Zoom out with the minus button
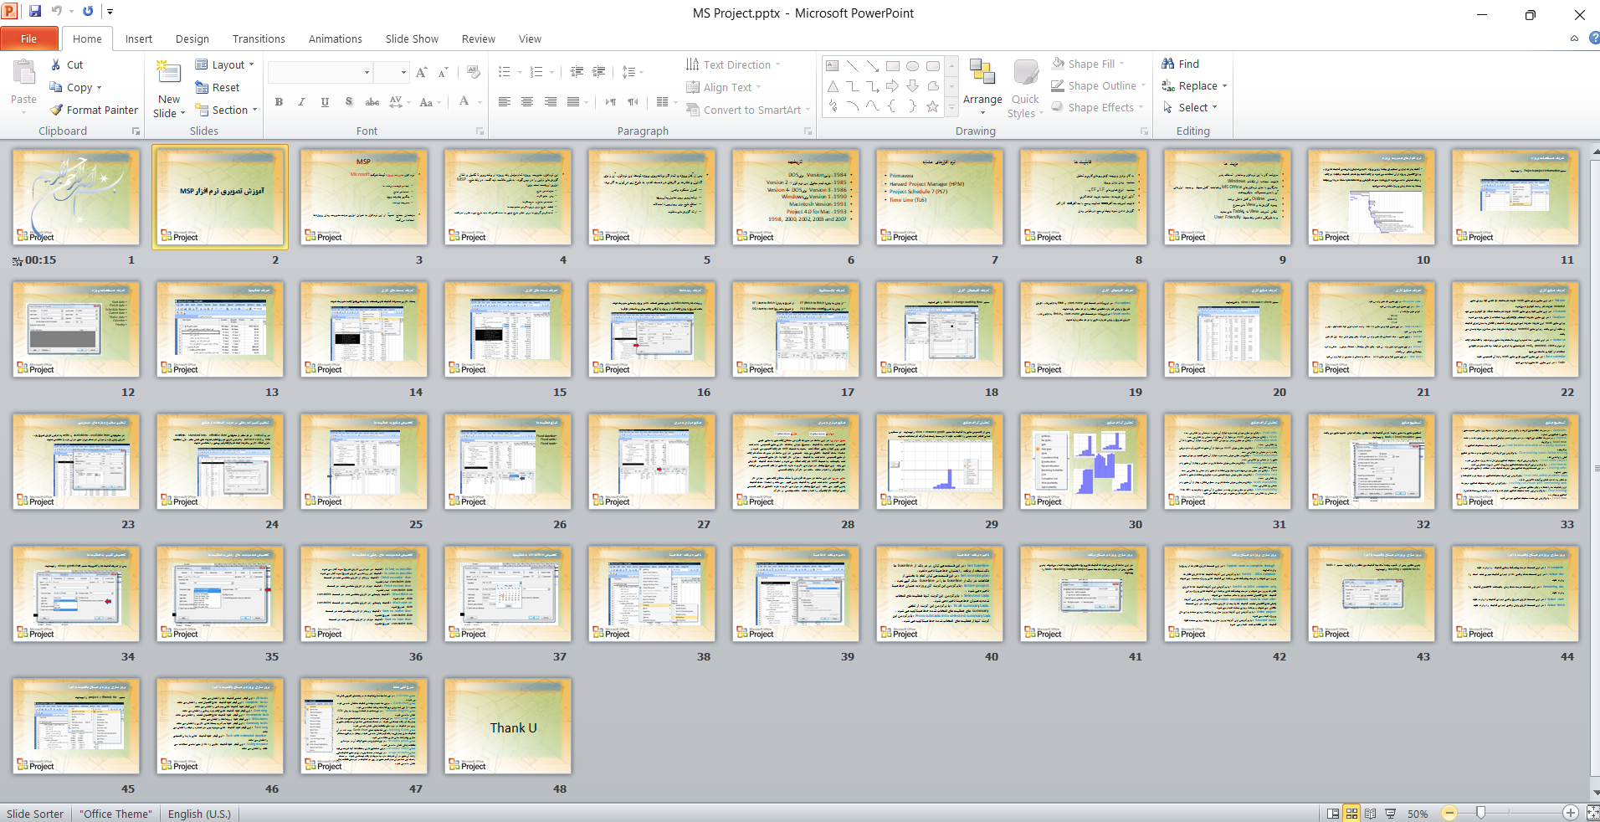This screenshot has width=1600, height=822. point(1449,813)
